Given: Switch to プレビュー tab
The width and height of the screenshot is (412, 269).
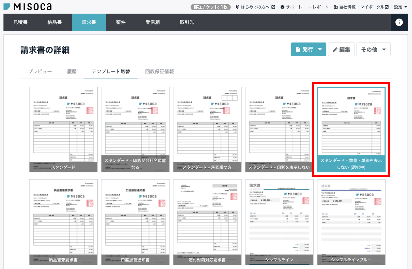Looking at the screenshot, I should tap(40, 71).
